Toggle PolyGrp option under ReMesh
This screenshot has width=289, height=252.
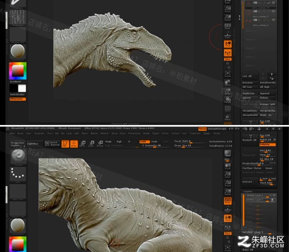(x=267, y=145)
